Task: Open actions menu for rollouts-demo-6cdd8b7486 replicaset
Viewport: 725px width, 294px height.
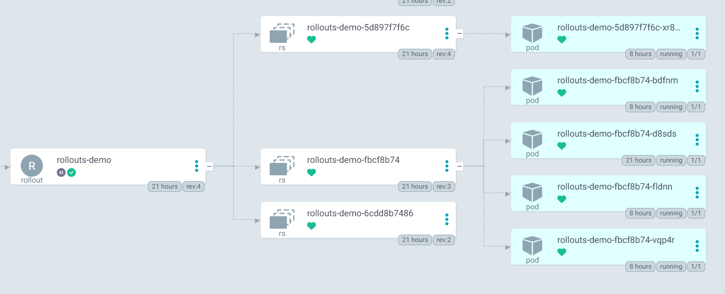Action: point(447,219)
